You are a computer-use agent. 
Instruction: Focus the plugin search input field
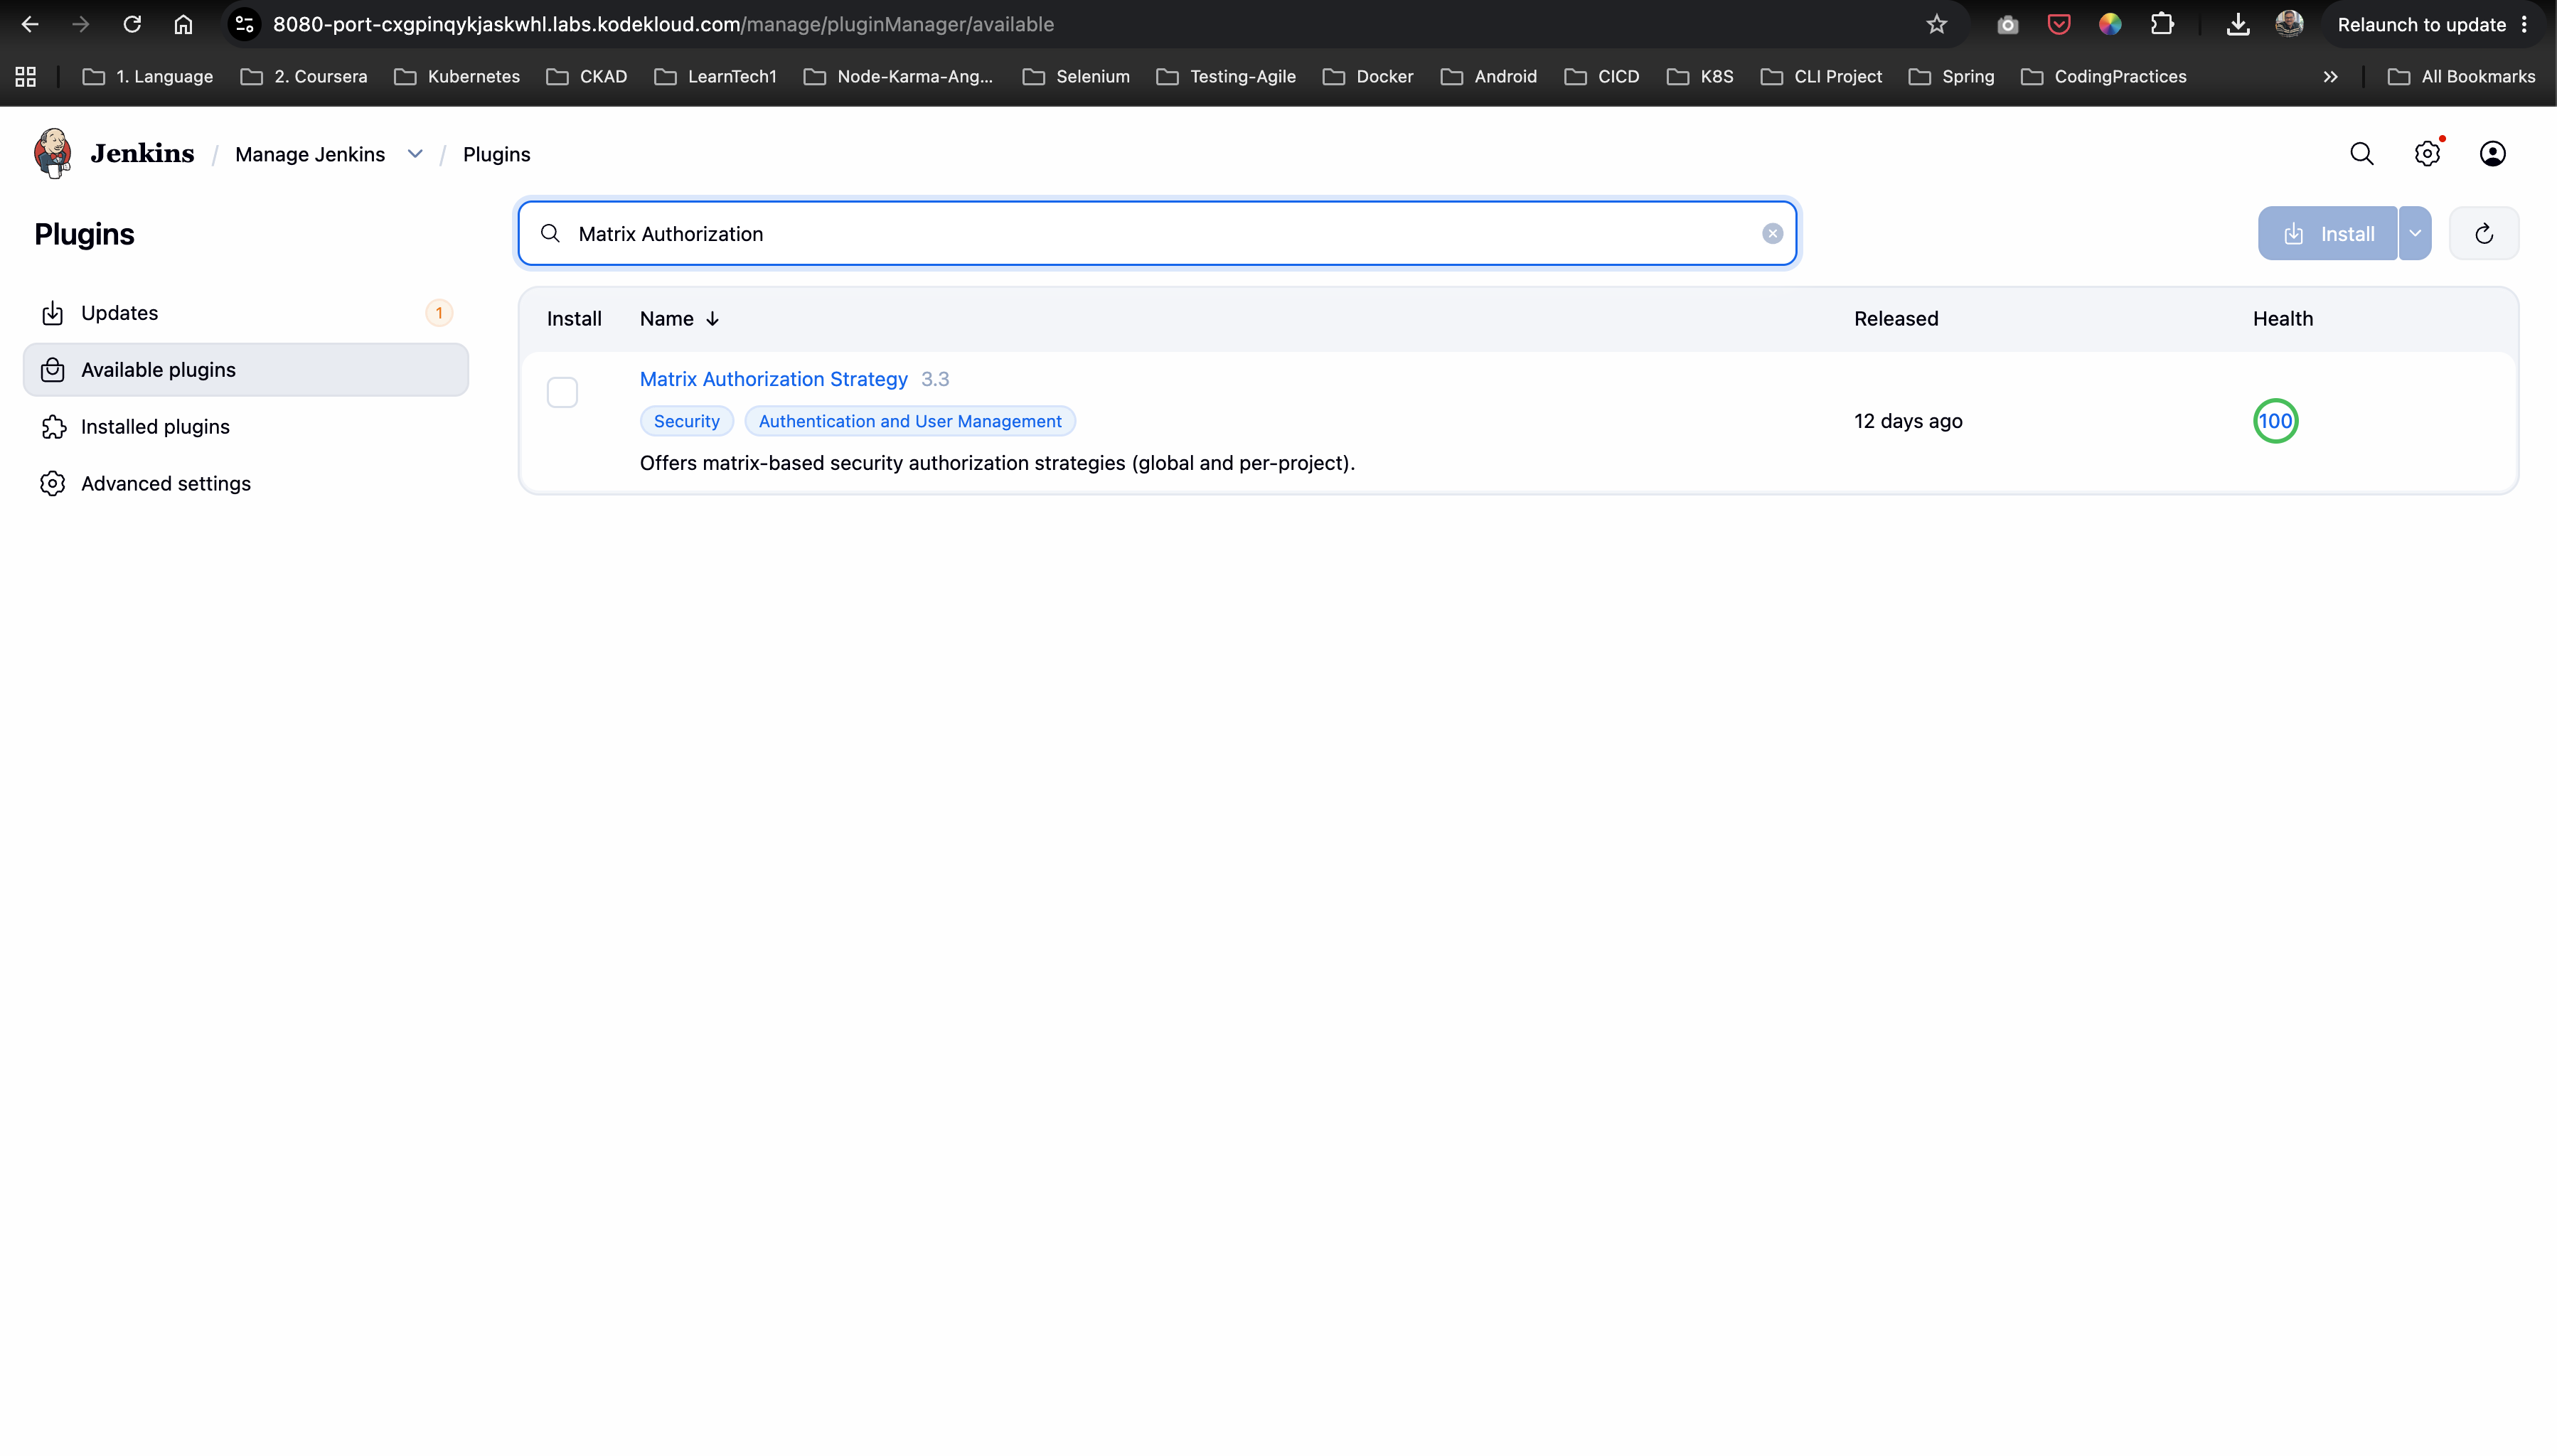pyautogui.click(x=1157, y=234)
